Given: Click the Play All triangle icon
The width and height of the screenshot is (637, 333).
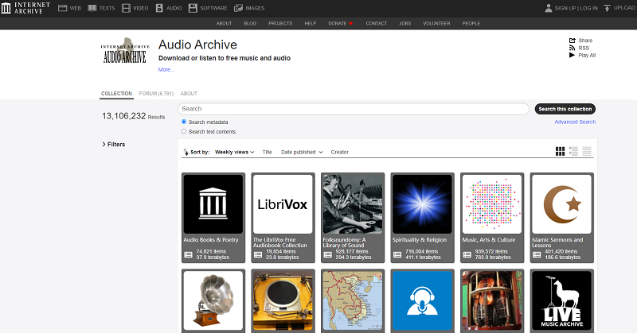Looking at the screenshot, I should [572, 55].
